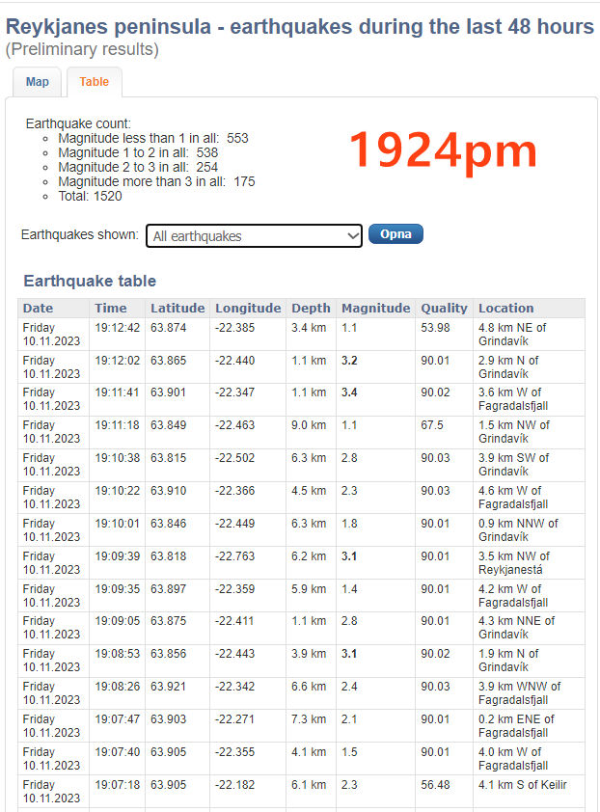Click the 53.98 quality value

coord(435,328)
